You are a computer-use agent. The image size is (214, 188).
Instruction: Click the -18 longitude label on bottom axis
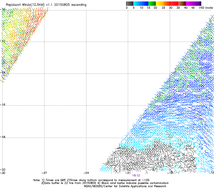(x=170, y=173)
